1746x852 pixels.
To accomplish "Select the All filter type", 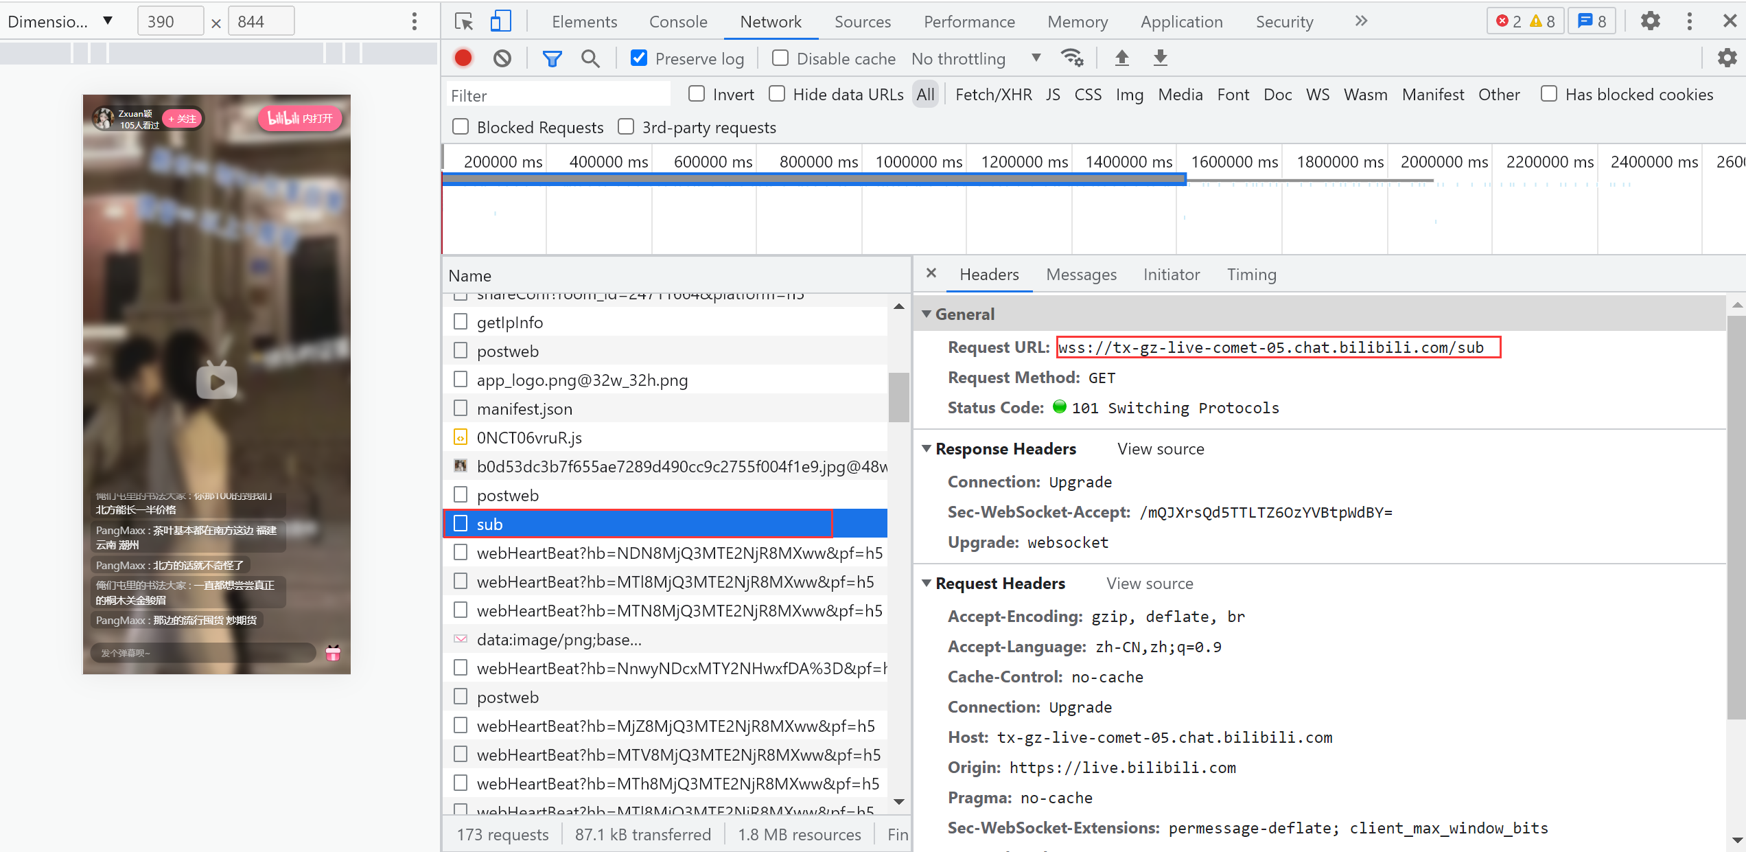I will (x=925, y=94).
